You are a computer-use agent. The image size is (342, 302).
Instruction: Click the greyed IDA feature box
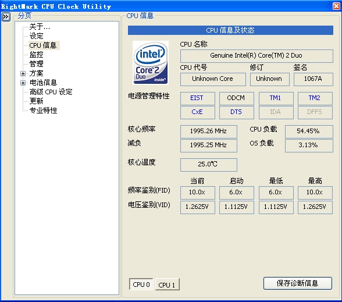tap(276, 112)
